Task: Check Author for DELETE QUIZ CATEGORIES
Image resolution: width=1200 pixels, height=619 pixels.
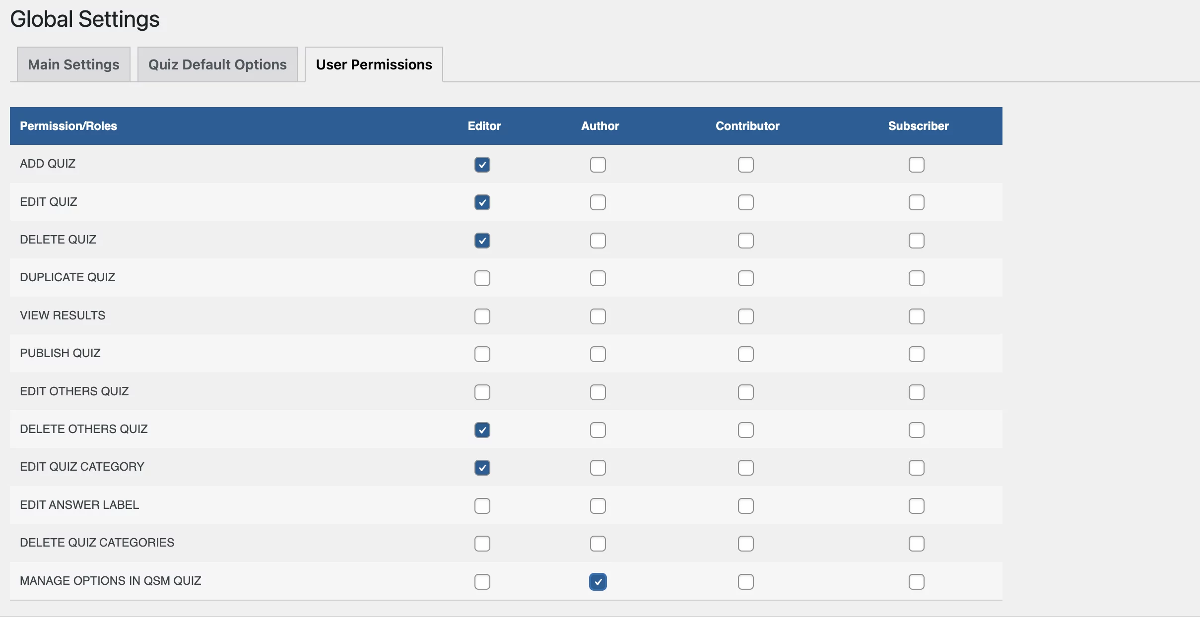Action: click(598, 544)
